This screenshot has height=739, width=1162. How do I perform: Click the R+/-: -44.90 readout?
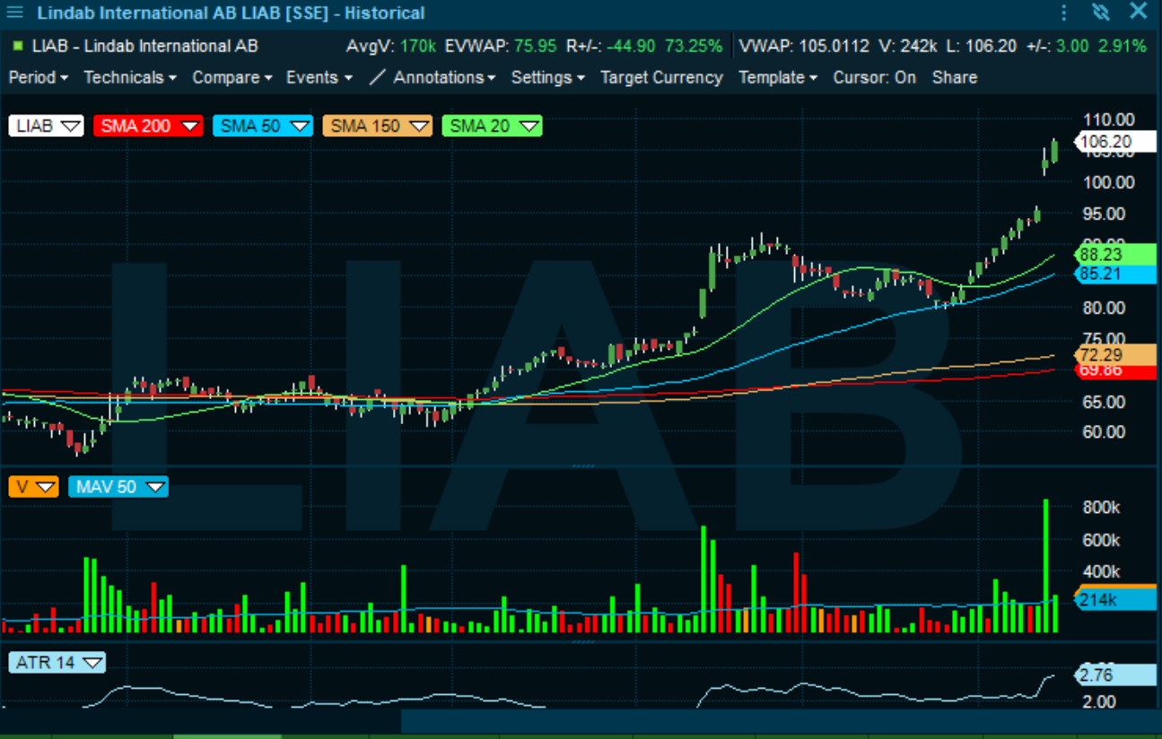[x=610, y=46]
